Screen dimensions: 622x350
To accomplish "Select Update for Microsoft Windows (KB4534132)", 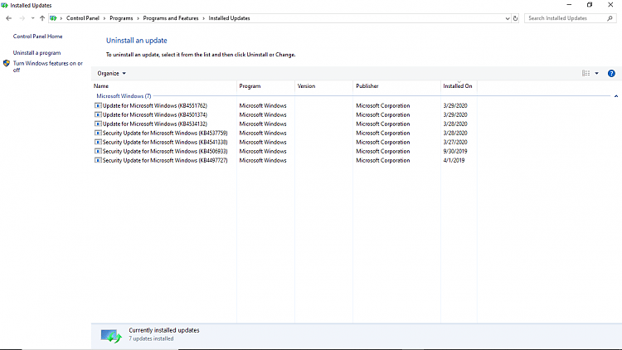I will click(x=155, y=124).
